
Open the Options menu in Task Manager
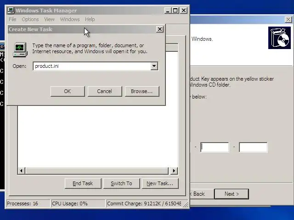[30, 19]
